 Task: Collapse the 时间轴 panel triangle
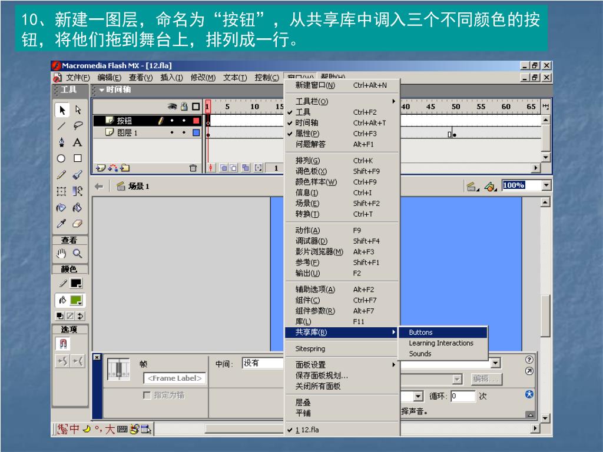pyautogui.click(x=101, y=90)
